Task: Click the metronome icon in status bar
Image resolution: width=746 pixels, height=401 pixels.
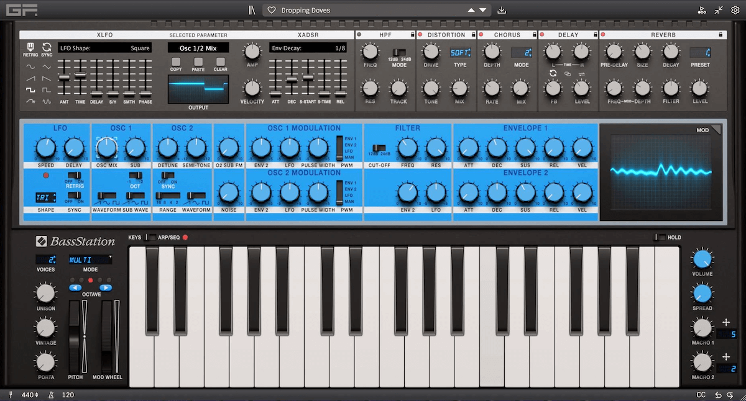Action: (53, 395)
